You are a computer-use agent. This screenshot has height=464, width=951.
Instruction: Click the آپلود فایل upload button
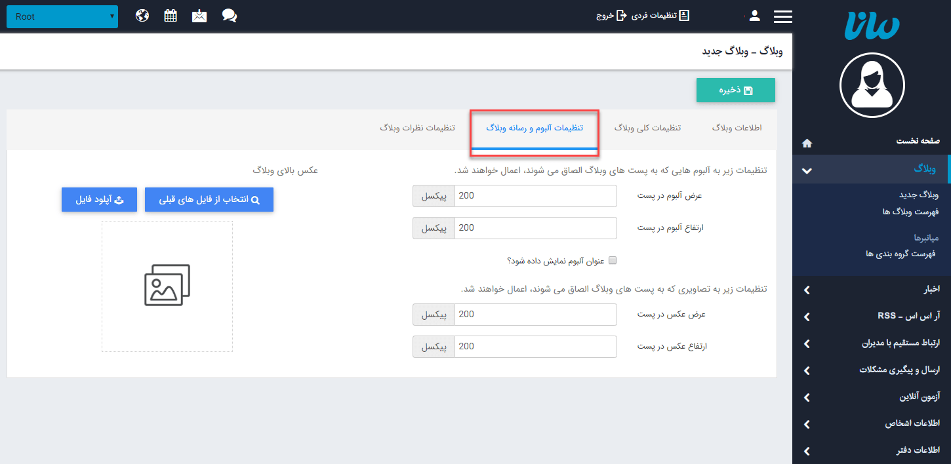coord(99,199)
